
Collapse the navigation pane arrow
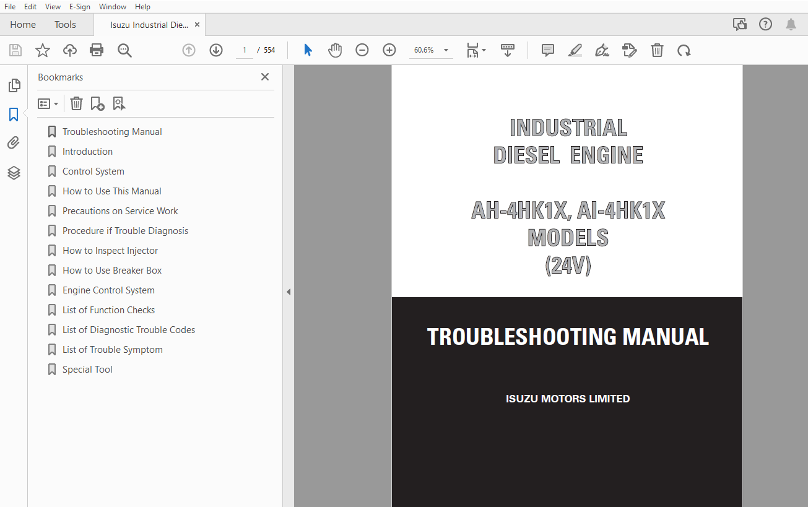(289, 292)
